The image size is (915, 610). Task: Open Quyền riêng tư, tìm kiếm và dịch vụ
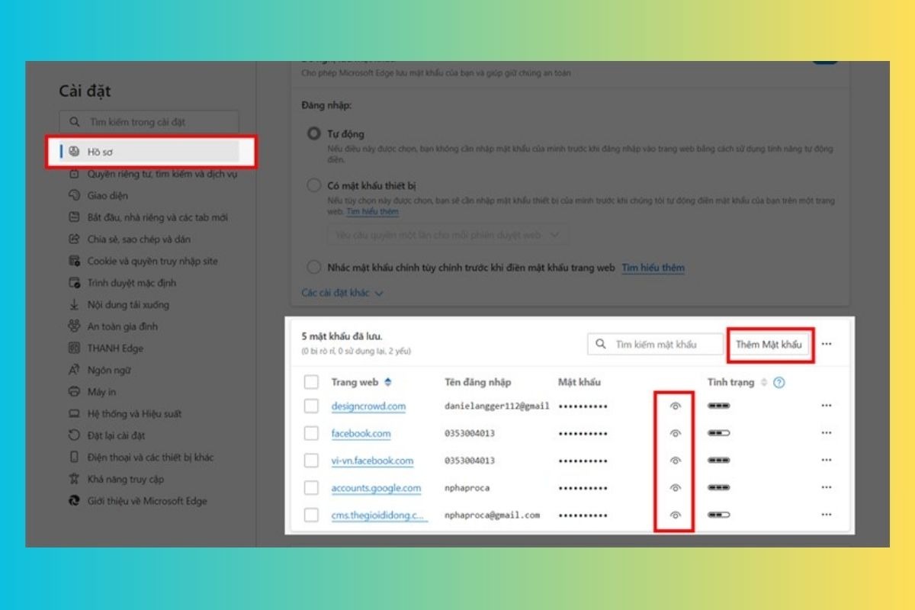(162, 173)
